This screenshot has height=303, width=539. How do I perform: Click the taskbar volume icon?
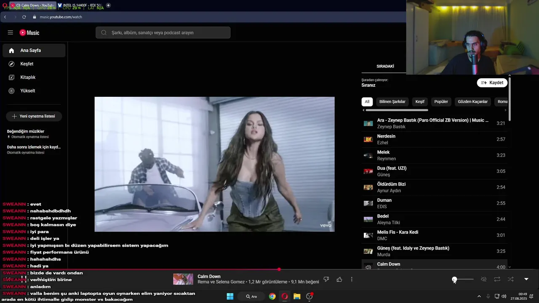pos(504,296)
